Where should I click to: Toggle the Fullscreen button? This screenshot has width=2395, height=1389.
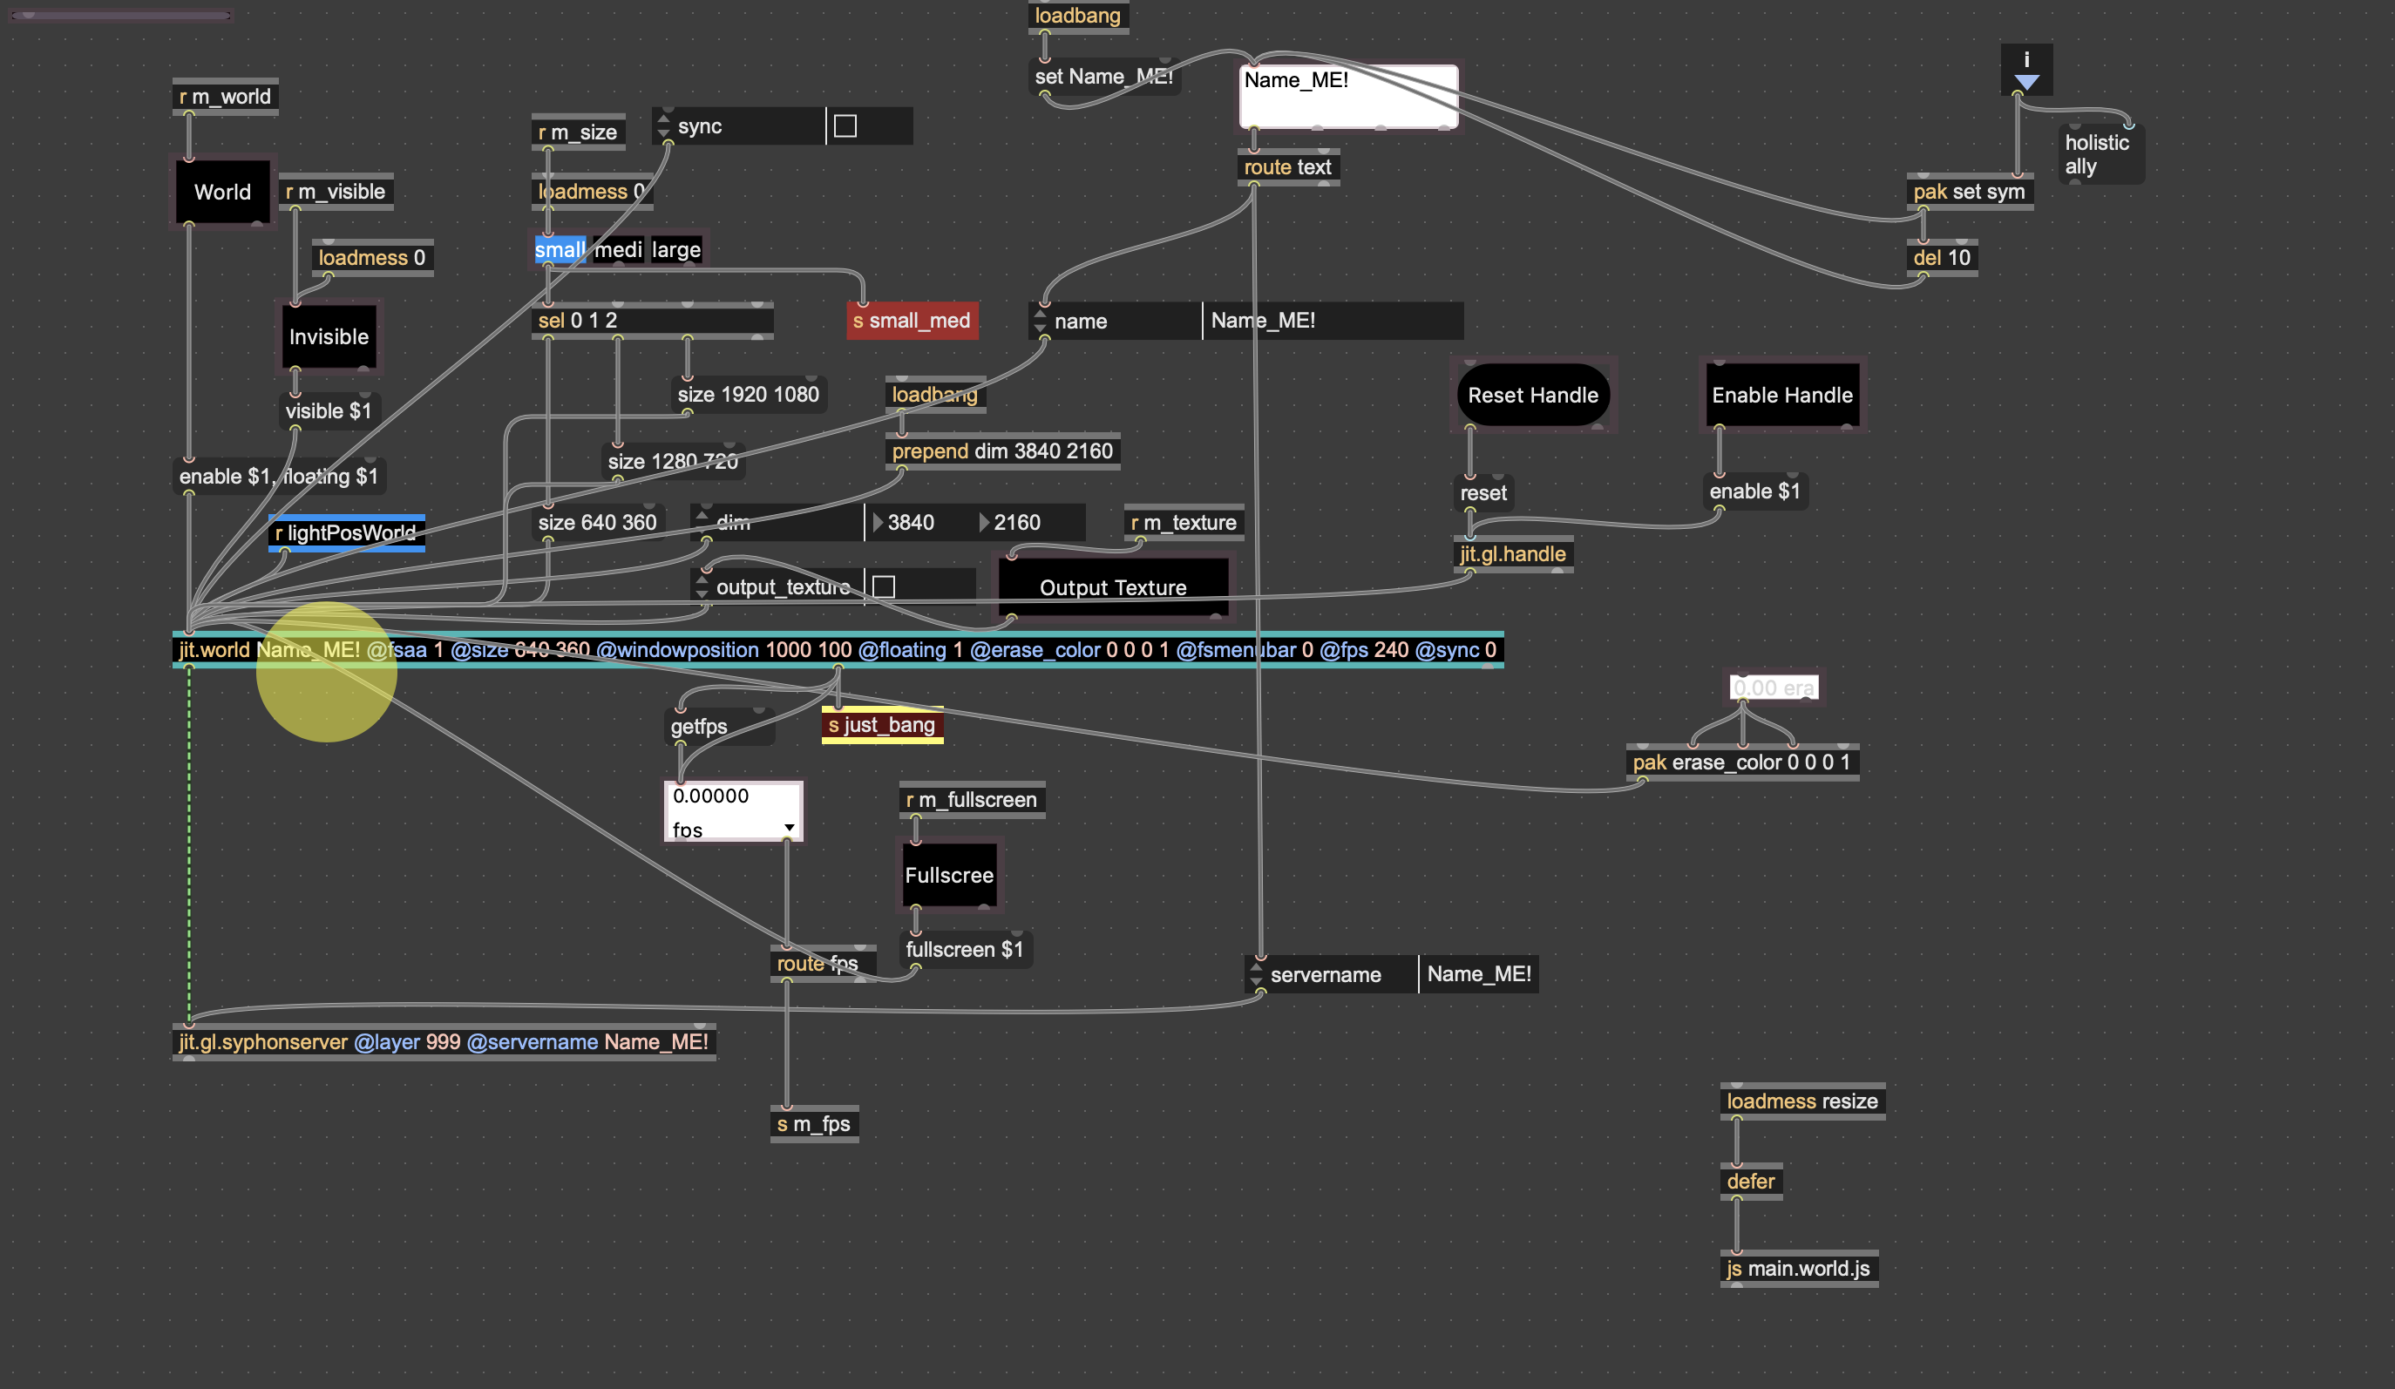pos(949,875)
